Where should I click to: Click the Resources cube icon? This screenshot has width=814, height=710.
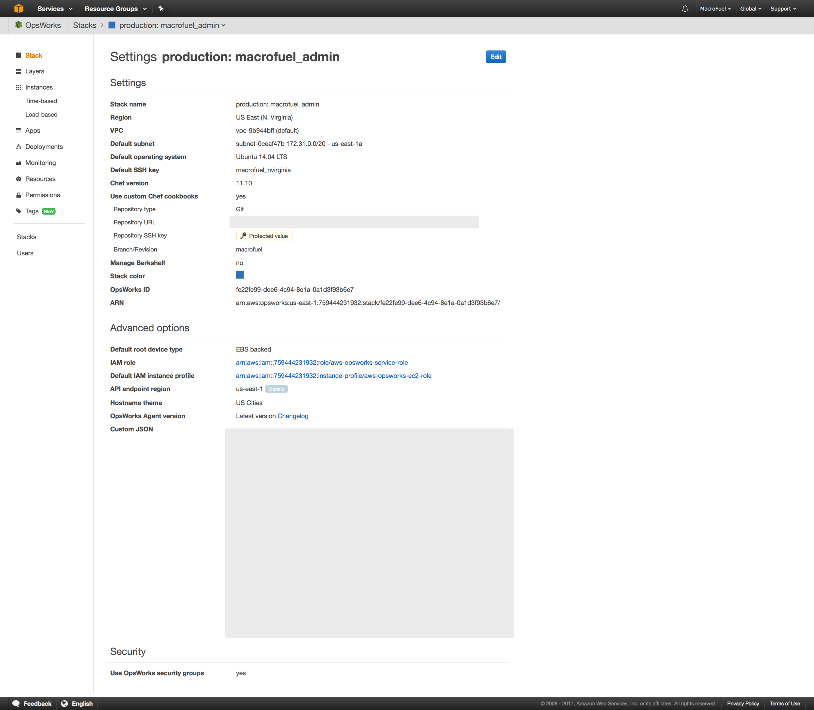click(19, 179)
